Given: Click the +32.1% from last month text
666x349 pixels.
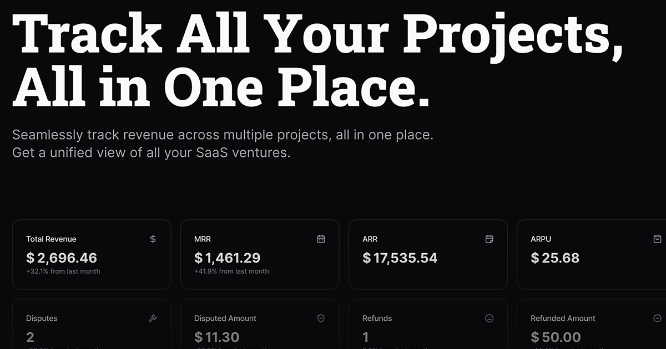Looking at the screenshot, I should click(x=63, y=271).
